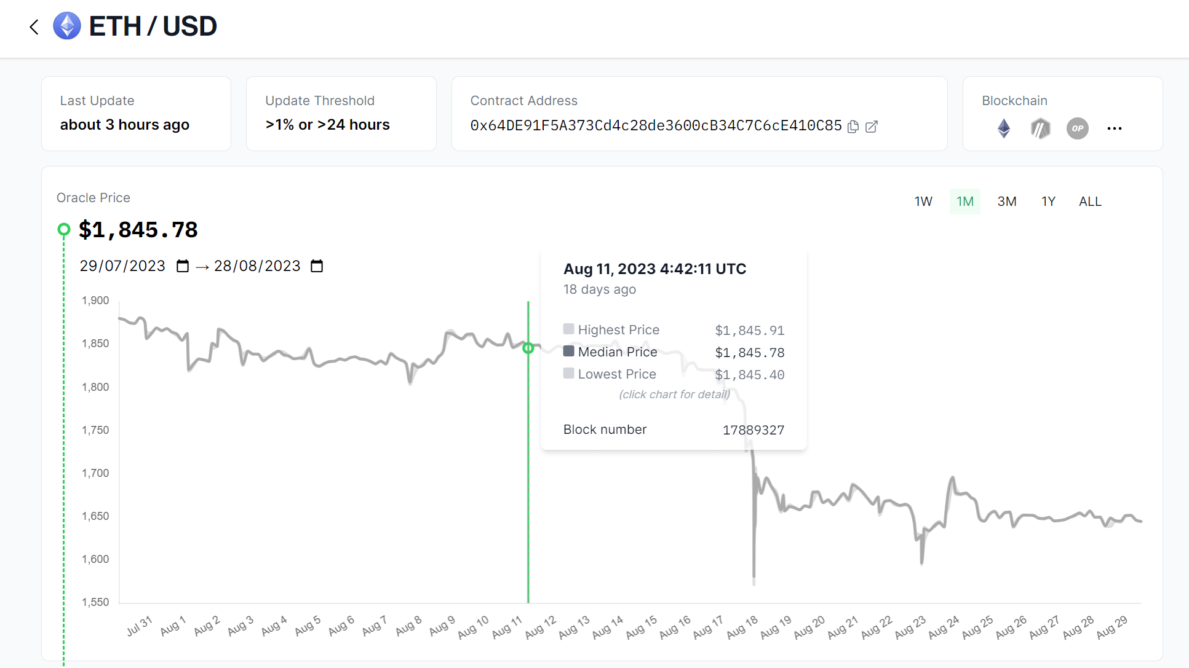Select the Optimism OP blockchain icon
1189x668 pixels.
point(1078,128)
